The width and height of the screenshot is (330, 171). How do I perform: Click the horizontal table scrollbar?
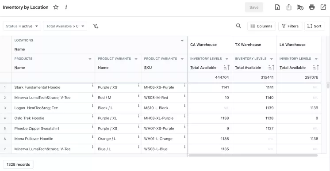click(x=253, y=156)
